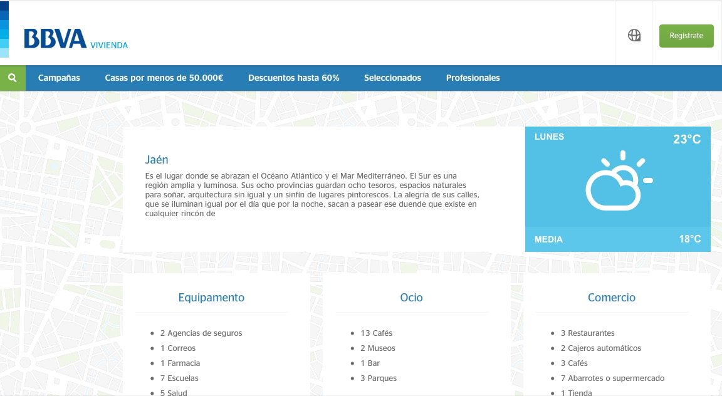Select '2 Museos' list item
722x396 pixels.
pyautogui.click(x=377, y=348)
